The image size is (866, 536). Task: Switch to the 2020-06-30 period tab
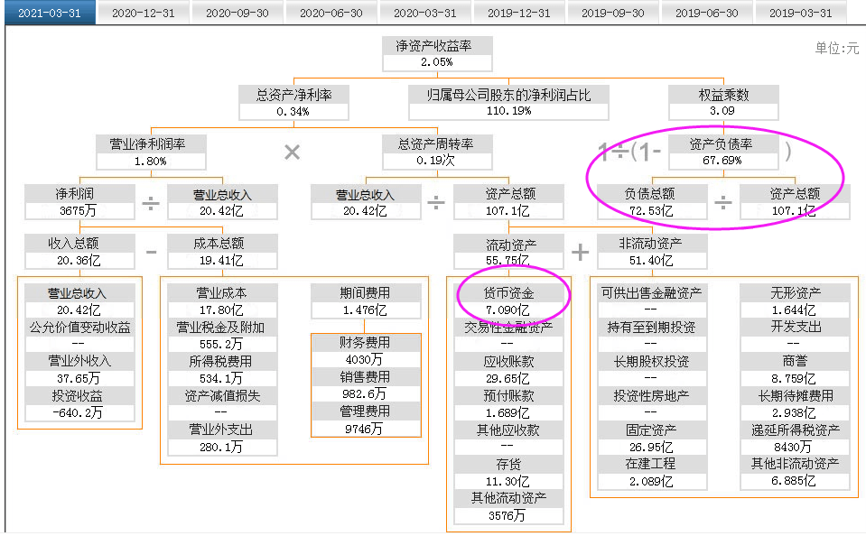[331, 13]
